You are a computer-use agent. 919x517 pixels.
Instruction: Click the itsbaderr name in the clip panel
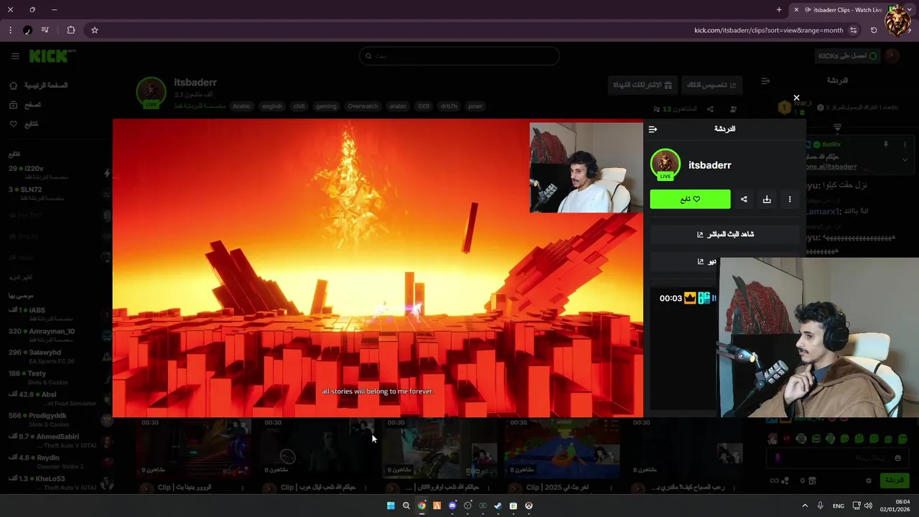[x=709, y=165]
